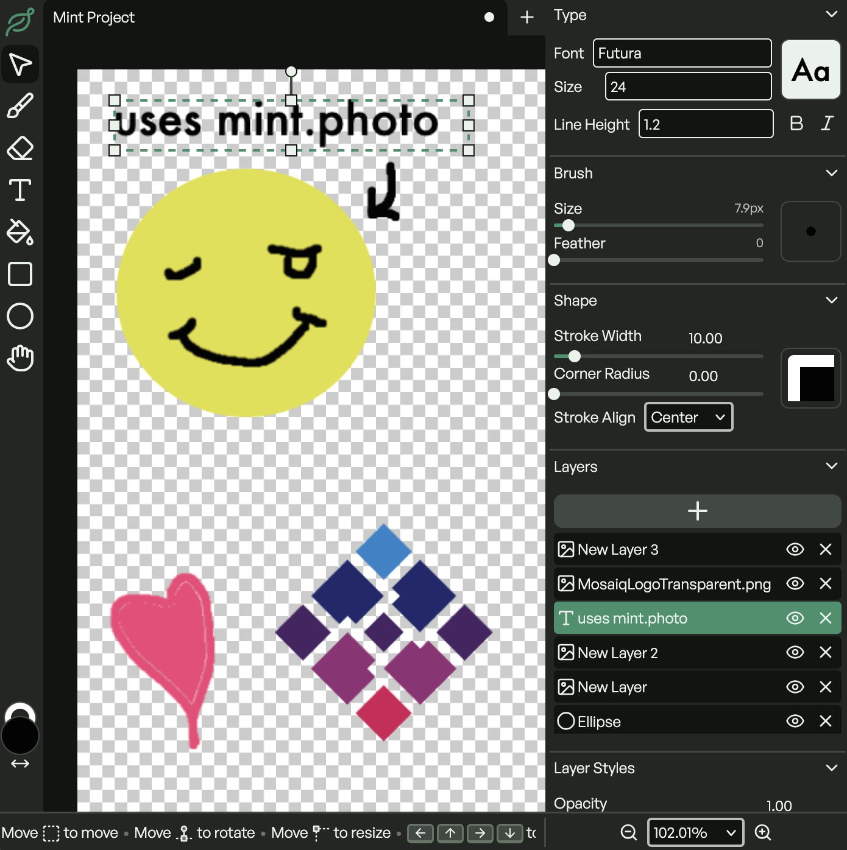Open the zoom percentage dropdown
This screenshot has height=850, width=847.
pyautogui.click(x=695, y=832)
